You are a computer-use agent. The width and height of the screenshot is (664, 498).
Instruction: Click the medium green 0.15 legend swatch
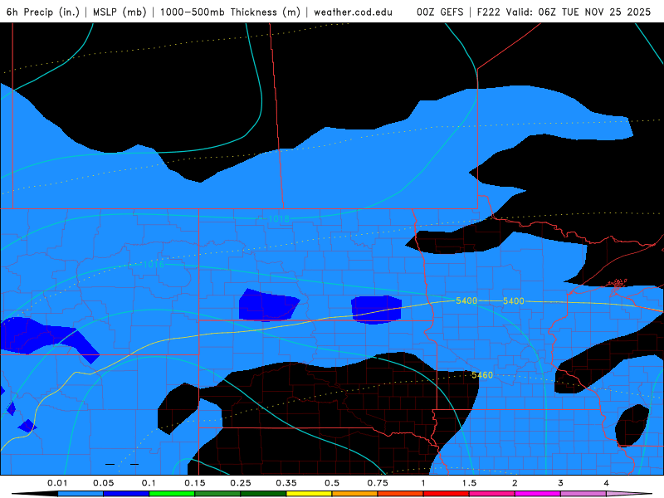pos(217,494)
